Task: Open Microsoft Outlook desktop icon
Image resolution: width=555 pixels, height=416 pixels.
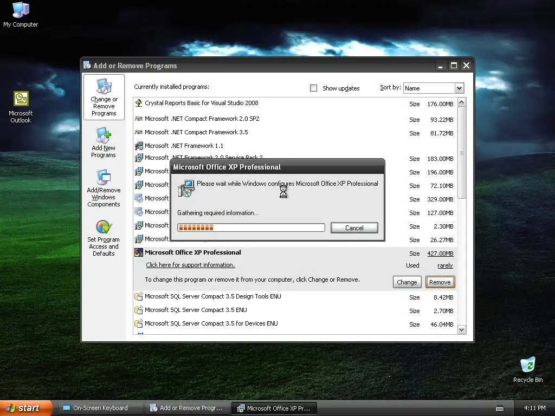Action: (21, 107)
